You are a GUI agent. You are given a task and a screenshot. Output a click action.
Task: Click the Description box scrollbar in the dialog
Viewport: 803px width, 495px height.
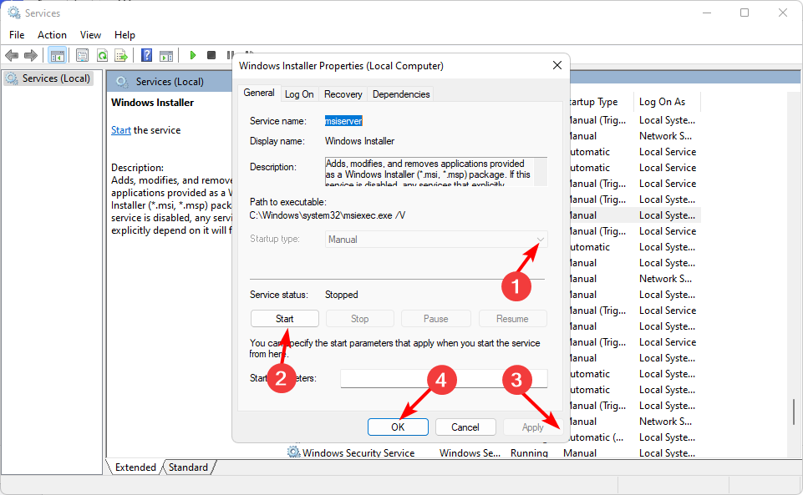541,172
